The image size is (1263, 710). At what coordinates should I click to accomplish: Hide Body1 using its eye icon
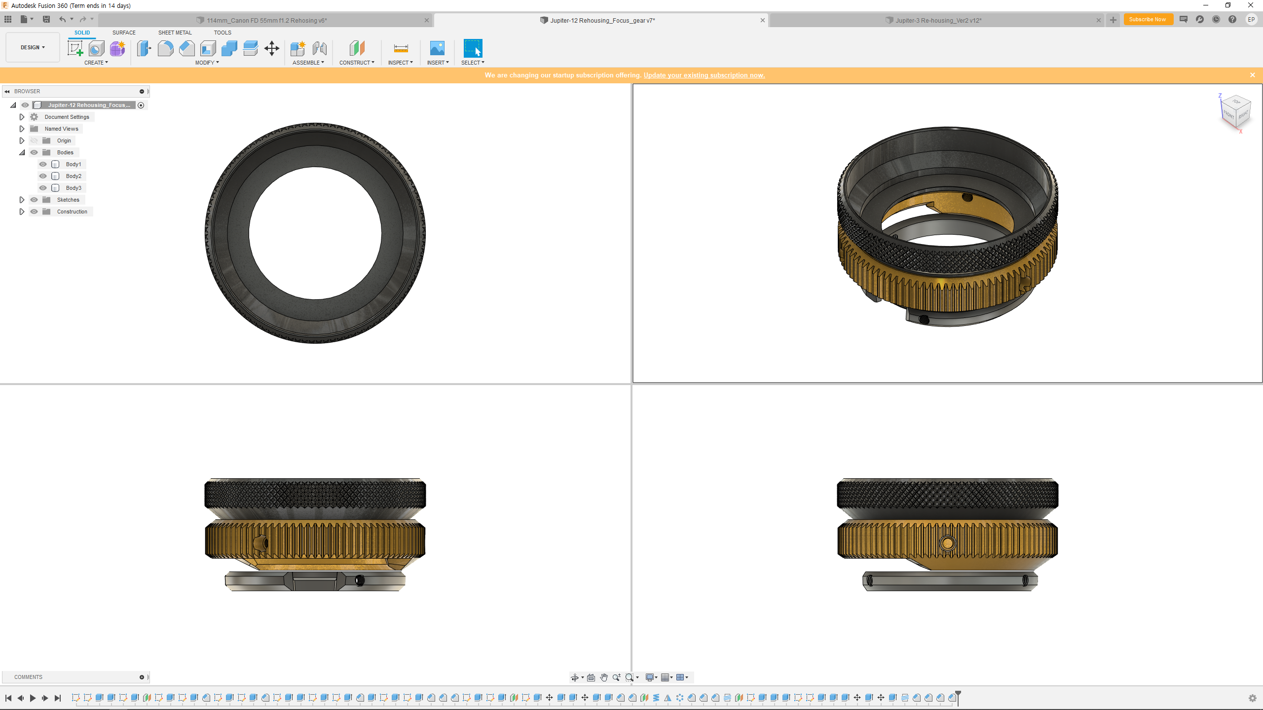(x=43, y=164)
